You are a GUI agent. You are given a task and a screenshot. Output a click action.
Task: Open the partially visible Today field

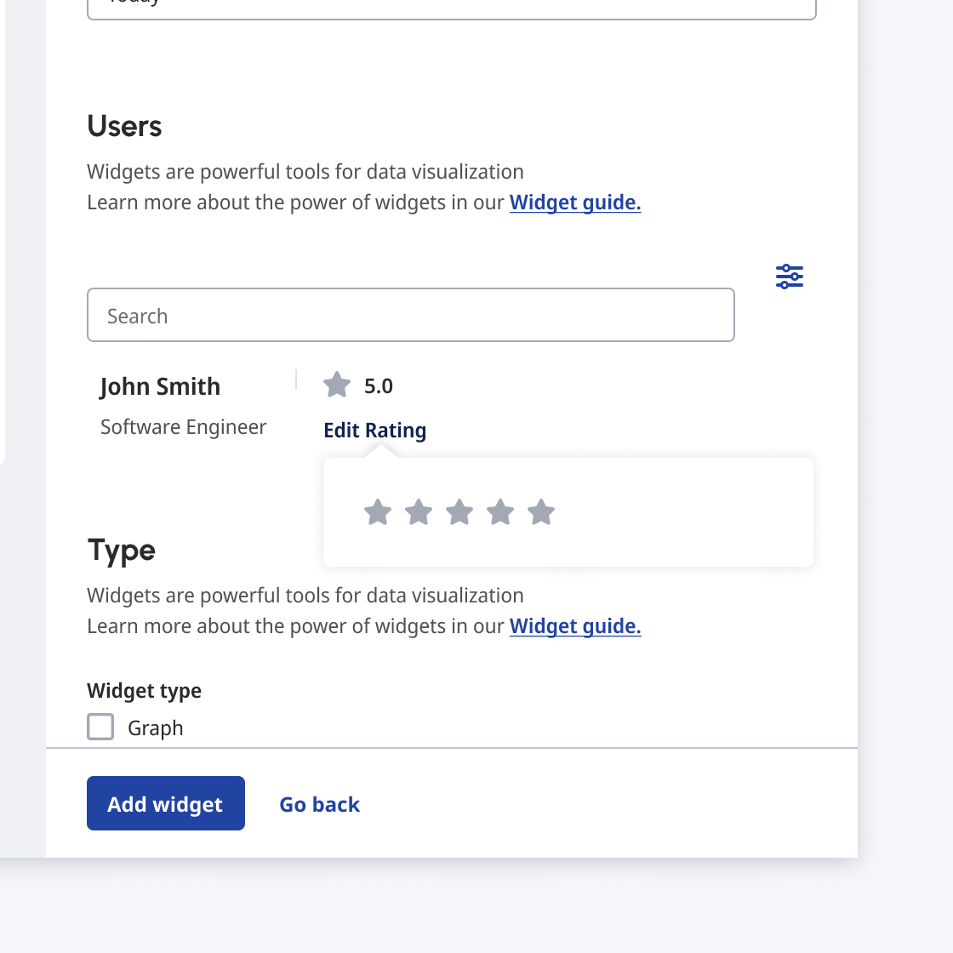[451, 7]
